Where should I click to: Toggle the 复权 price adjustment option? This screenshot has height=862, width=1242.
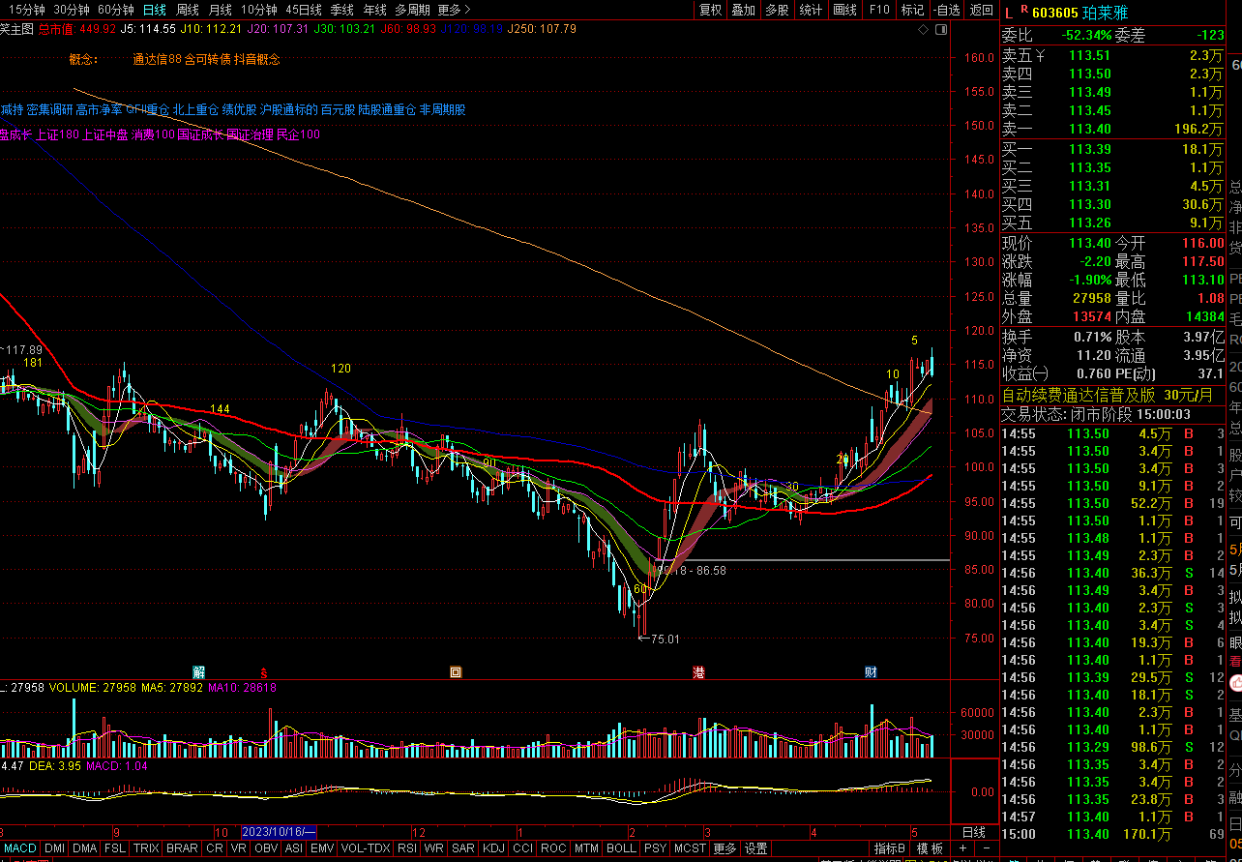(711, 10)
